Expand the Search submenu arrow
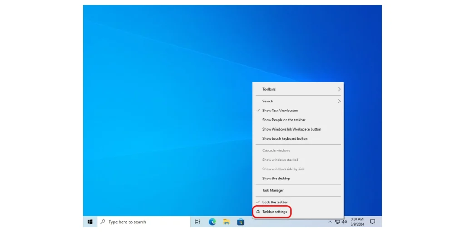 (339, 101)
